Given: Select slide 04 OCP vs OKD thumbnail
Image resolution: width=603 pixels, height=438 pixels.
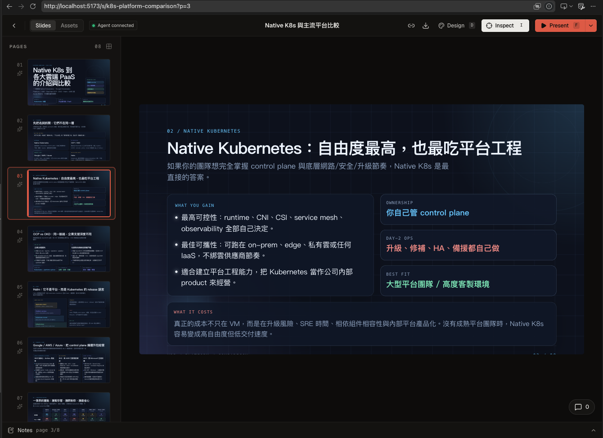Looking at the screenshot, I should click(69, 249).
